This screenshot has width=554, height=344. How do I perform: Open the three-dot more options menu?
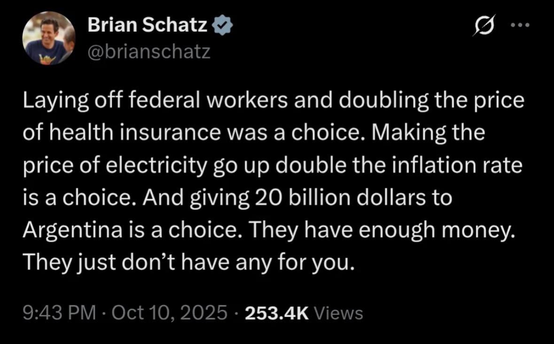pyautogui.click(x=520, y=25)
